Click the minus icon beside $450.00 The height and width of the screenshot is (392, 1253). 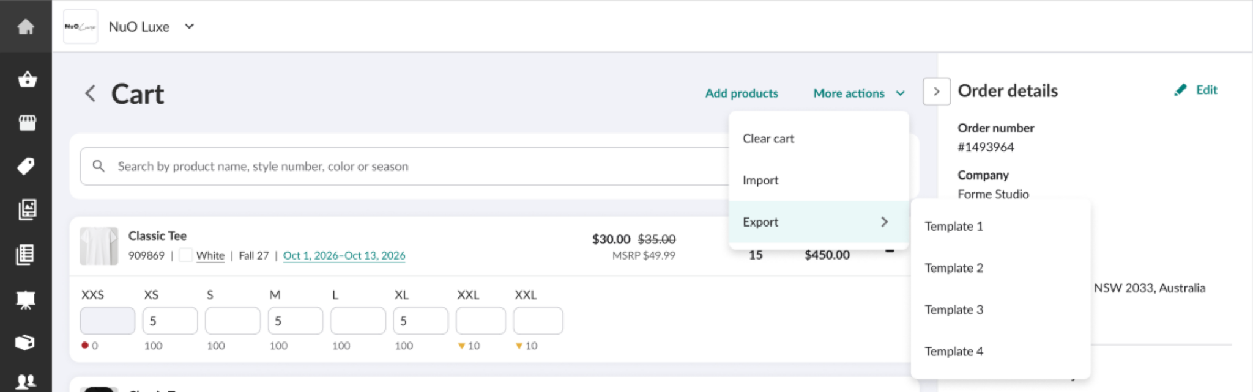coord(890,250)
